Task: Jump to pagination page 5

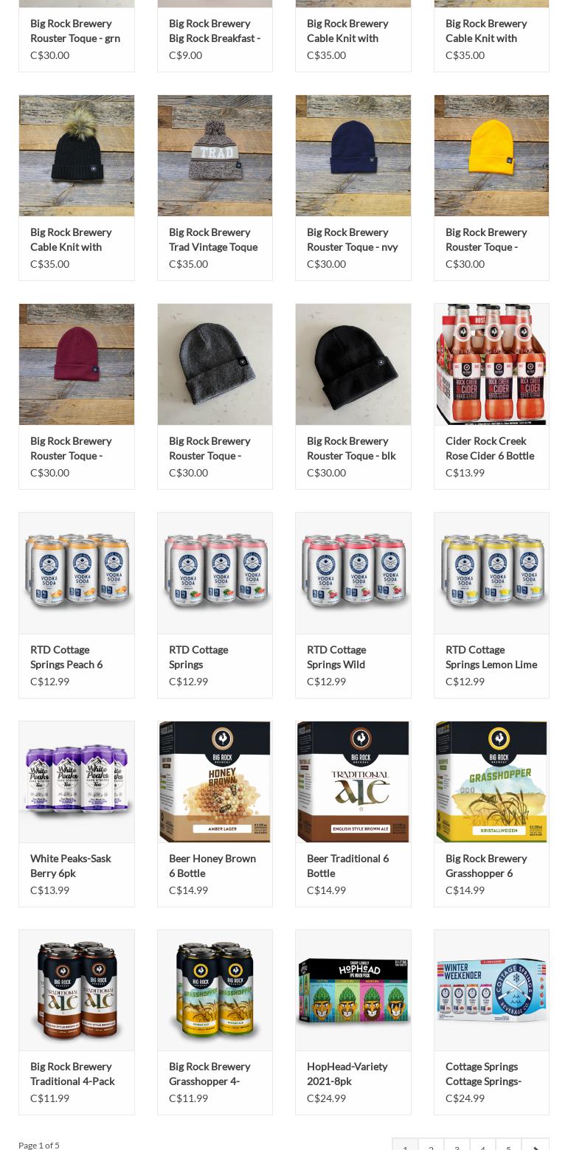Action: pyautogui.click(x=508, y=1146)
